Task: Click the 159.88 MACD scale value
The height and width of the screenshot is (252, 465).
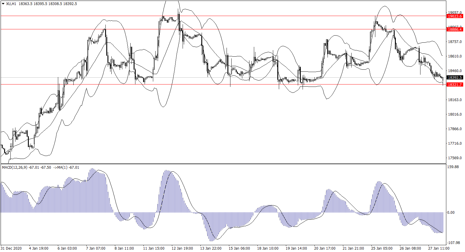Action: [x=453, y=167]
